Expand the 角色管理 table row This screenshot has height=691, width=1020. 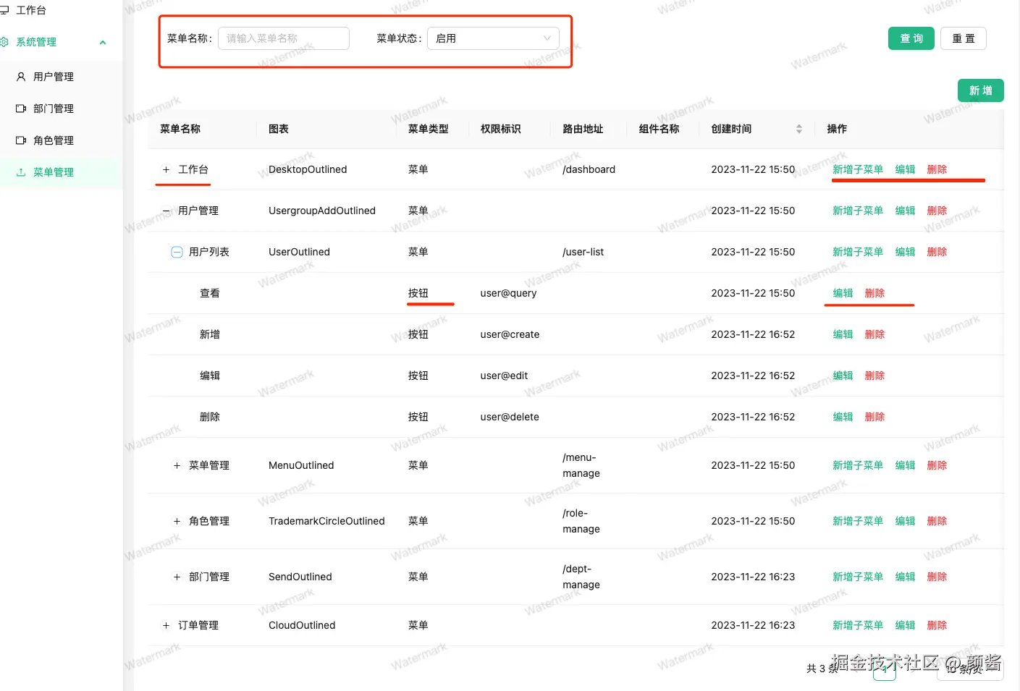[177, 521]
